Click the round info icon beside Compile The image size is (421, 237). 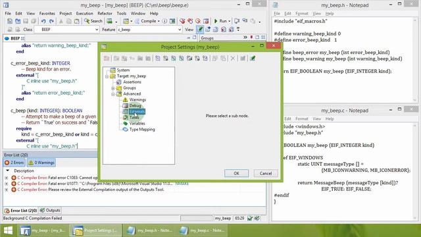point(164,21)
